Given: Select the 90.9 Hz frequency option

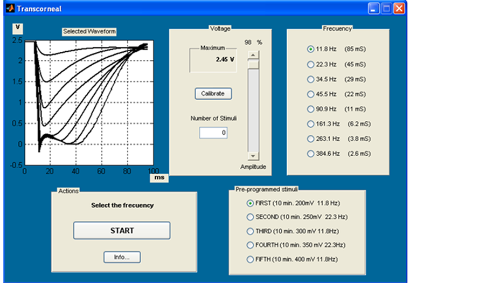Looking at the screenshot, I should click(x=310, y=109).
